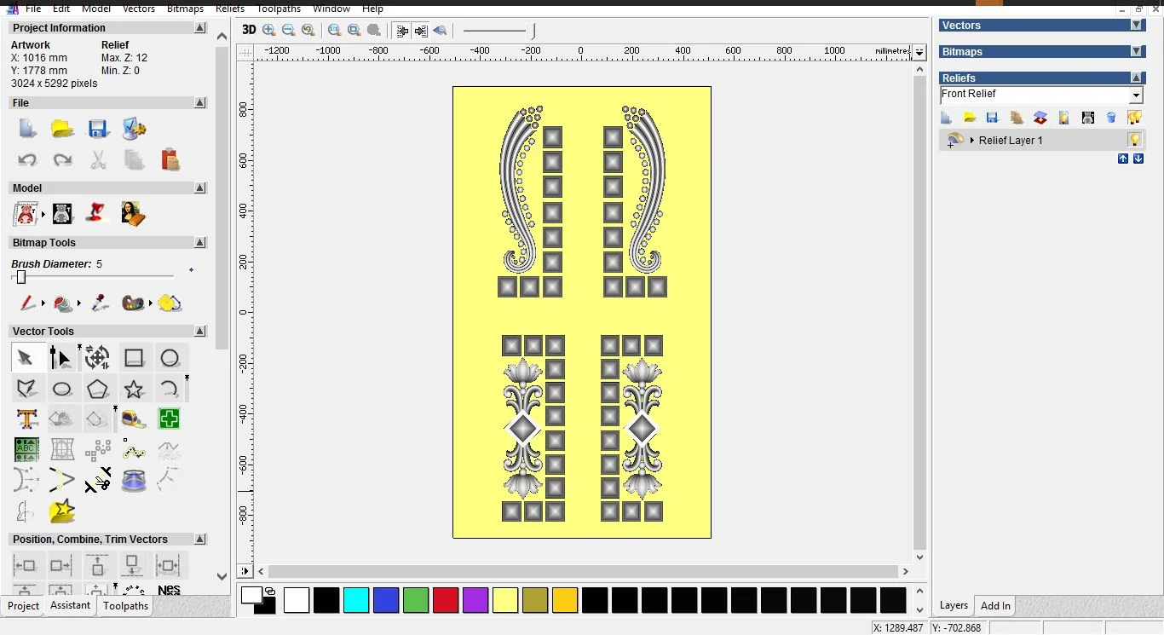Toggle all relief layers visibility bulb
The image size is (1164, 635).
pos(1134,118)
